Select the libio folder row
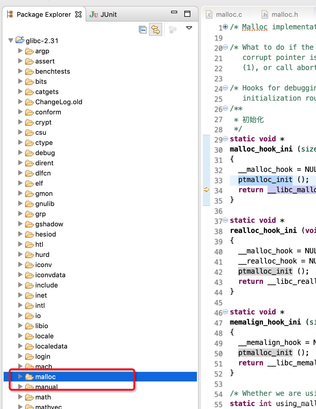 click(x=100, y=326)
